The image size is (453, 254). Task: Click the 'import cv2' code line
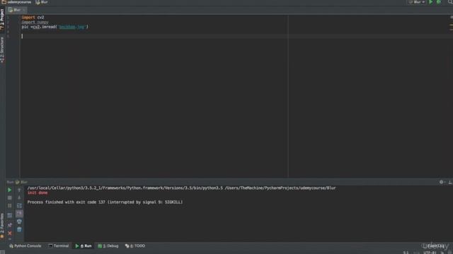click(x=33, y=17)
